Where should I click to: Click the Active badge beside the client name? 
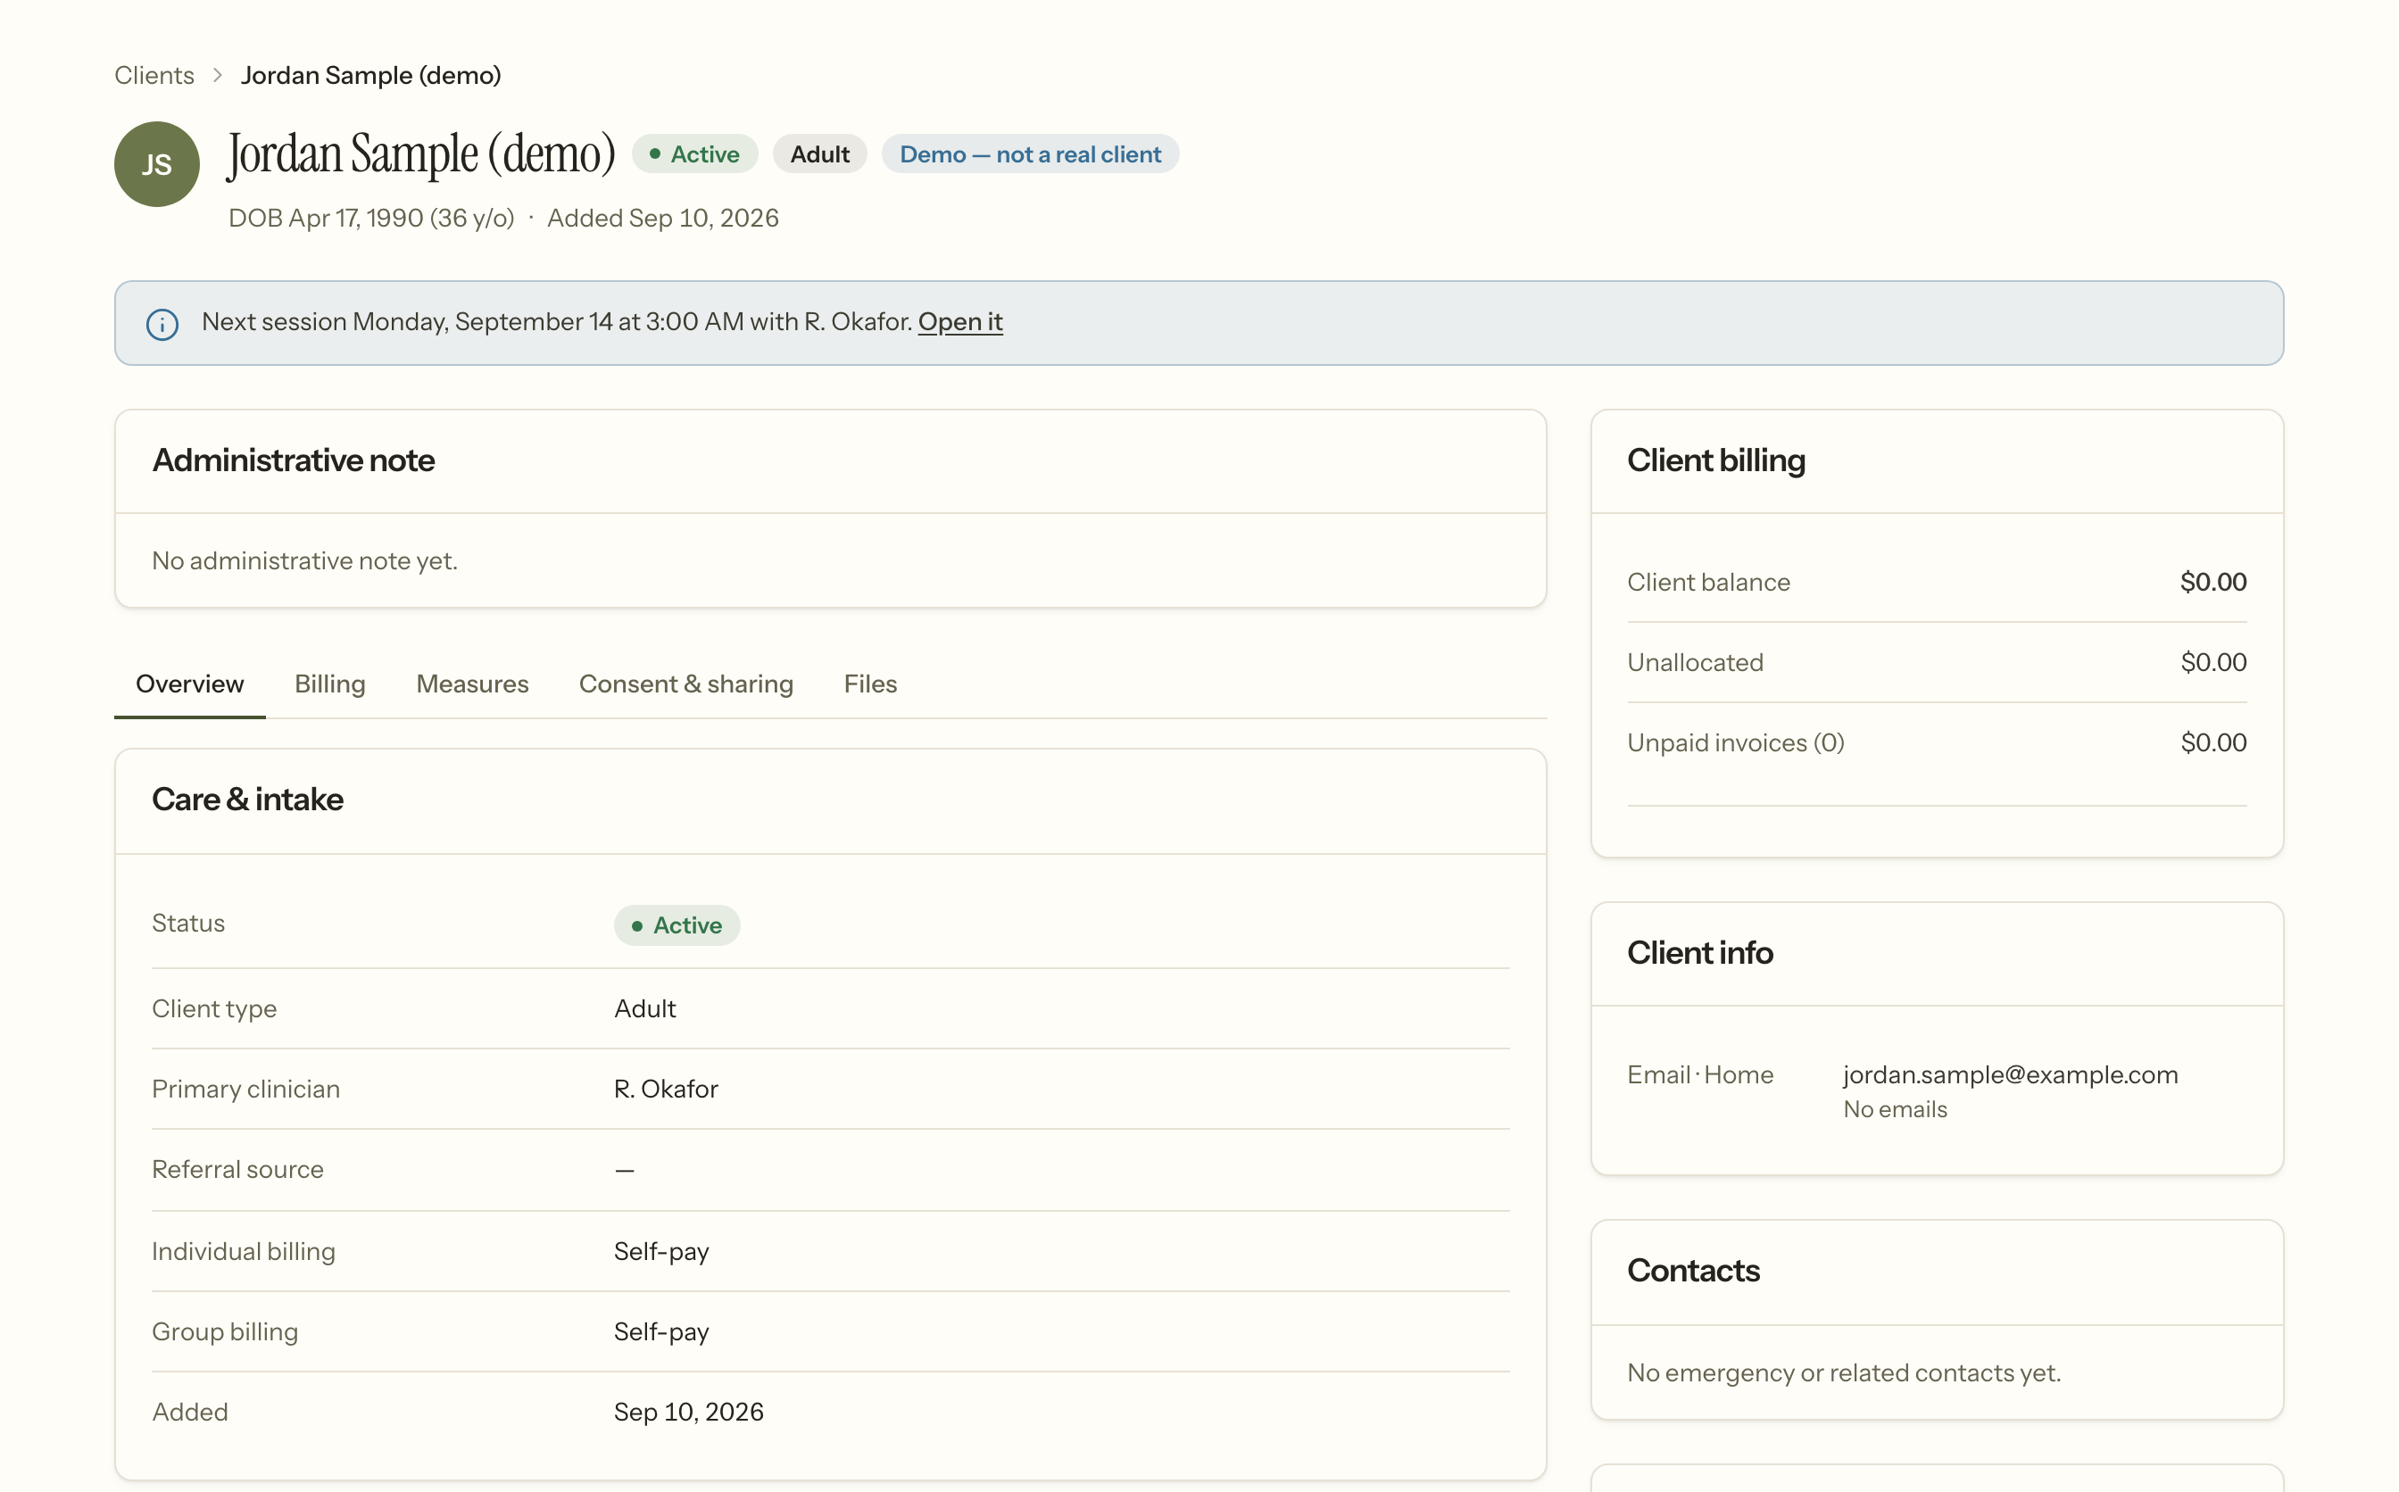coord(694,154)
